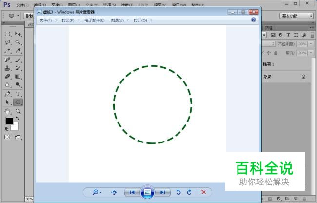Delete the photo with red X
Viewport: 317px width, 203px height.
(x=204, y=192)
